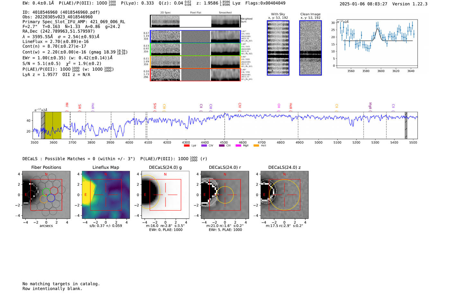Click the 421_RL_041 fiber label
This screenshot has height=306, width=450.
pyautogui.click(x=247, y=79)
